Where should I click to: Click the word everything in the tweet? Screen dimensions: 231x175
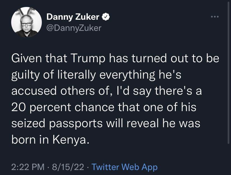[127, 75]
